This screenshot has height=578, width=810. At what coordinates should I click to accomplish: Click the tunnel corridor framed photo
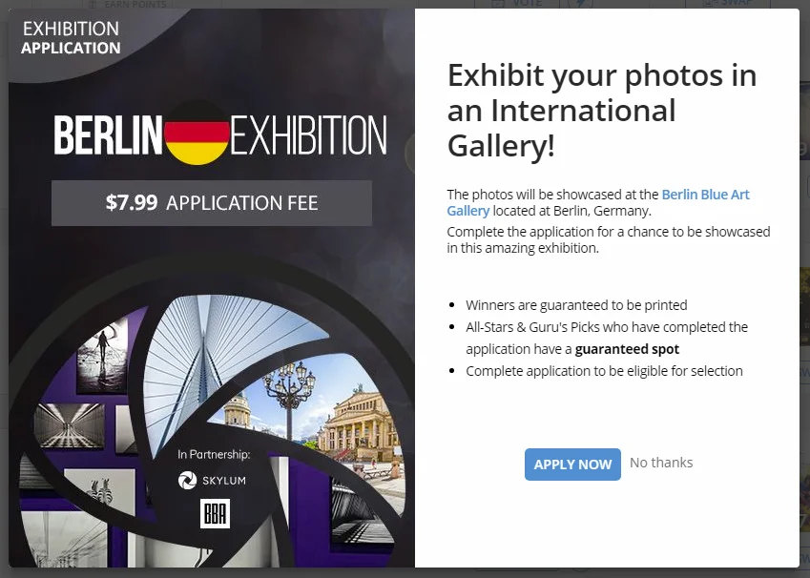click(70, 426)
